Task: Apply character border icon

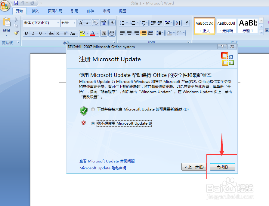Action: tap(112, 23)
